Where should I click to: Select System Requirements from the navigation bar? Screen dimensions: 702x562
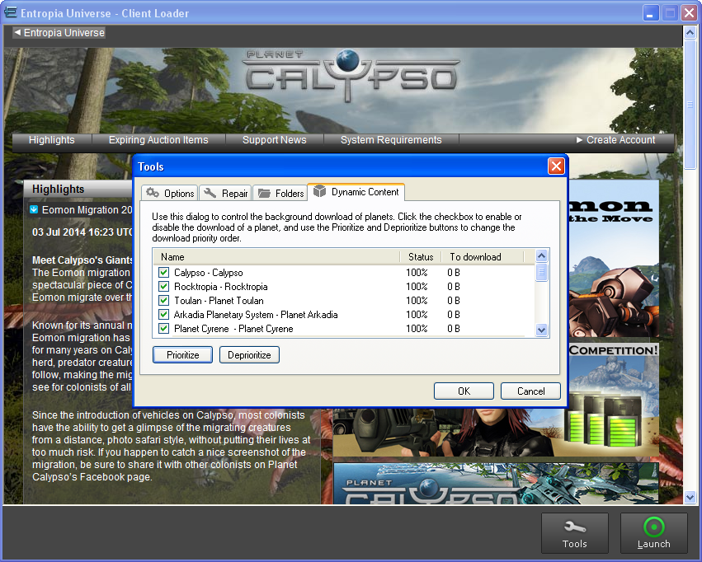[x=390, y=140]
